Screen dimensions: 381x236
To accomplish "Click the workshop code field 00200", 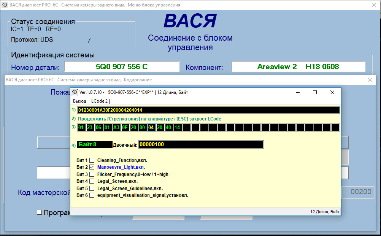I will point(358,192).
